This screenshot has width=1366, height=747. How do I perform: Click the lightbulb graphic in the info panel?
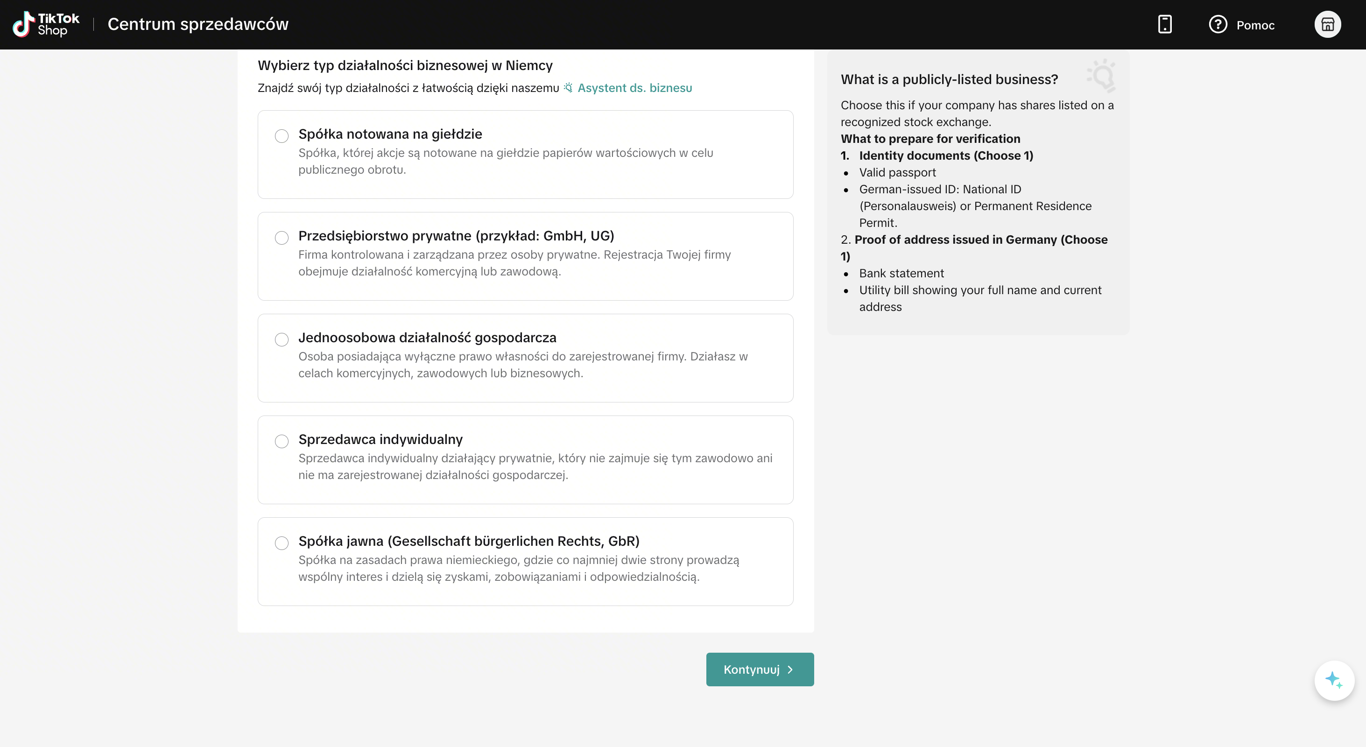pyautogui.click(x=1102, y=75)
